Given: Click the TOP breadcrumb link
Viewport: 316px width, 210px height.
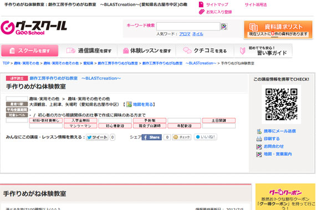Looking at the screenshot, I should click(6, 63).
